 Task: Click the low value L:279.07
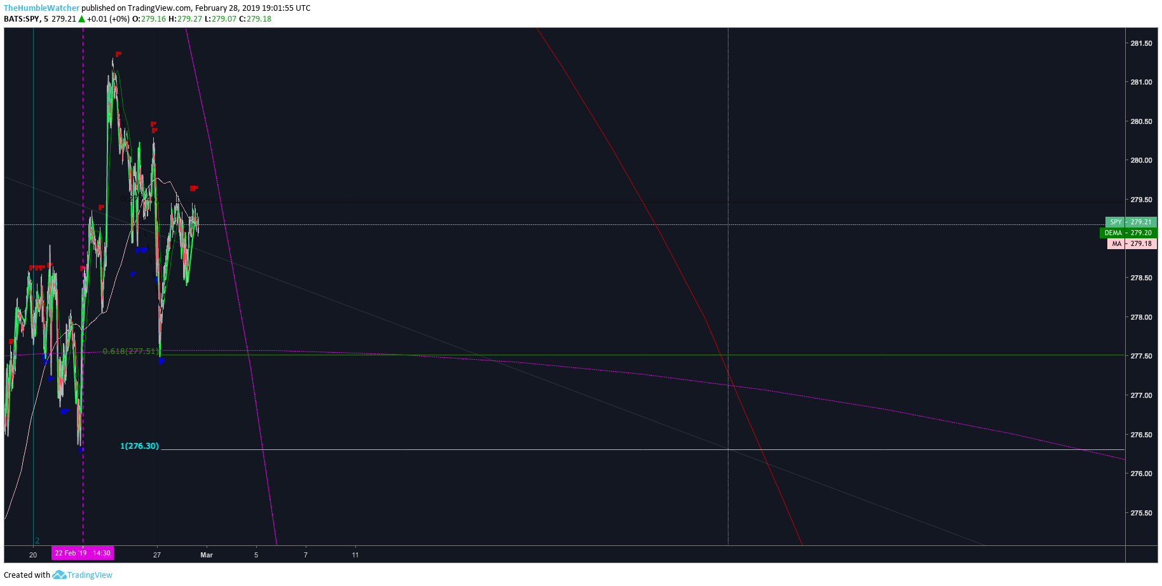pos(220,19)
